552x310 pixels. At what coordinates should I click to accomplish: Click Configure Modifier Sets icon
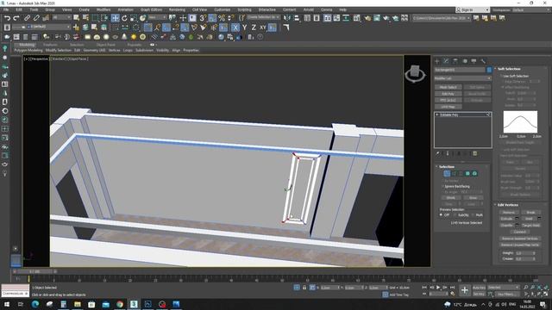[475, 153]
